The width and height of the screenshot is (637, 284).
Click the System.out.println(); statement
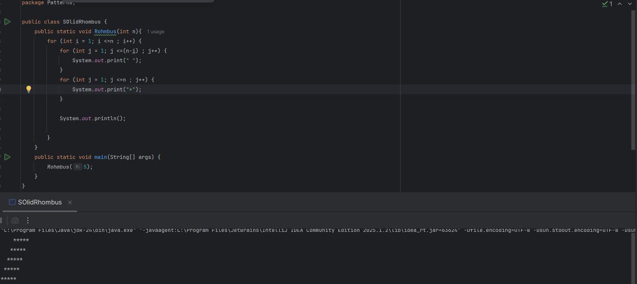coord(92,119)
